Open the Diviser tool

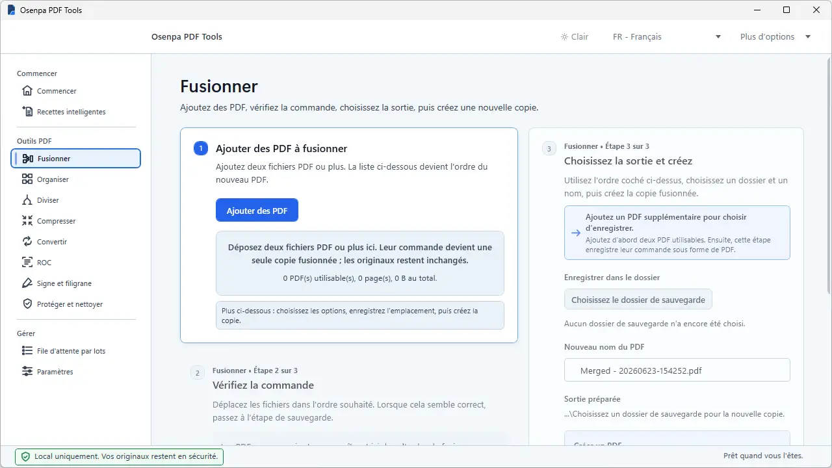click(76, 200)
